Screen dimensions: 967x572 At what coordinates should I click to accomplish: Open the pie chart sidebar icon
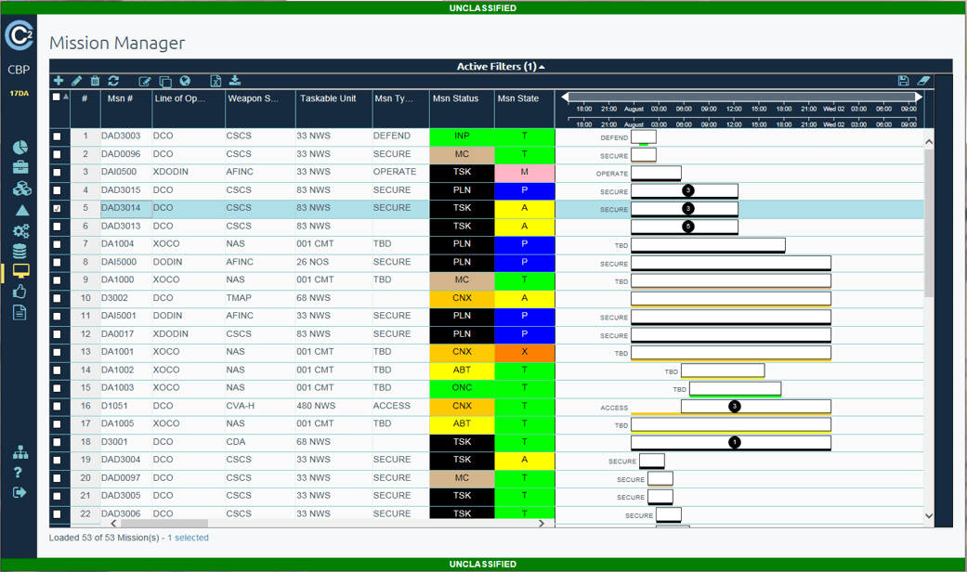[20, 148]
